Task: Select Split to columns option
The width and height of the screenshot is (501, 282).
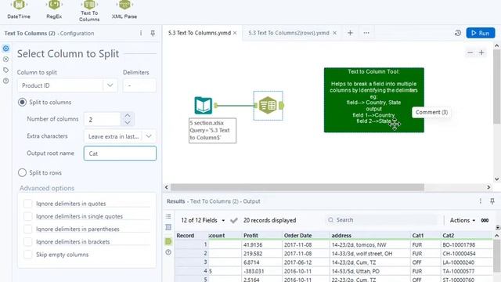Action: pos(22,103)
